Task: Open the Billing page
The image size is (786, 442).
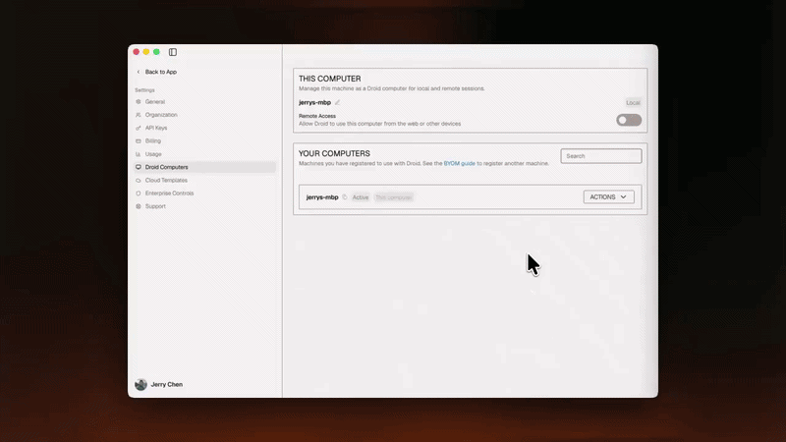Action: pyautogui.click(x=153, y=140)
